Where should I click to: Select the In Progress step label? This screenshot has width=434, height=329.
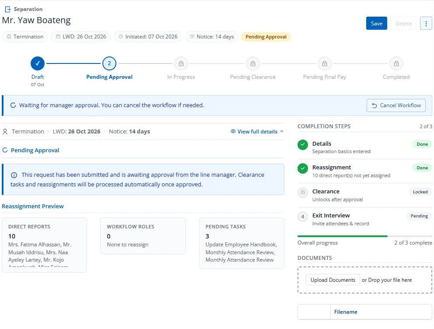181,77
